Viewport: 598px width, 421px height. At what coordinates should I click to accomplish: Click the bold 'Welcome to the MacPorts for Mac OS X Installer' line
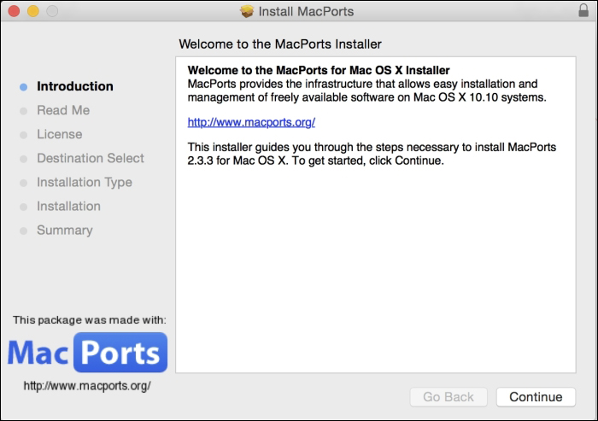319,70
